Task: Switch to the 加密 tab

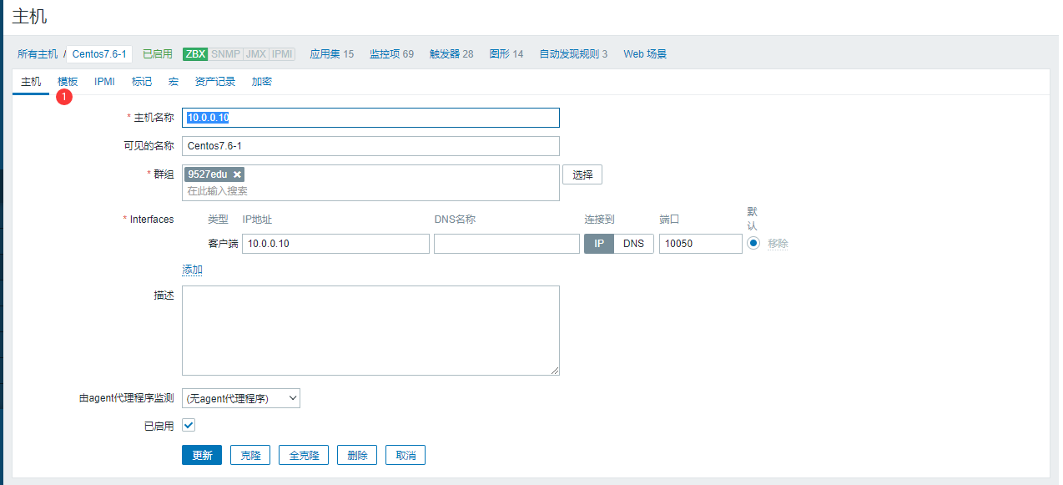Action: (x=262, y=82)
